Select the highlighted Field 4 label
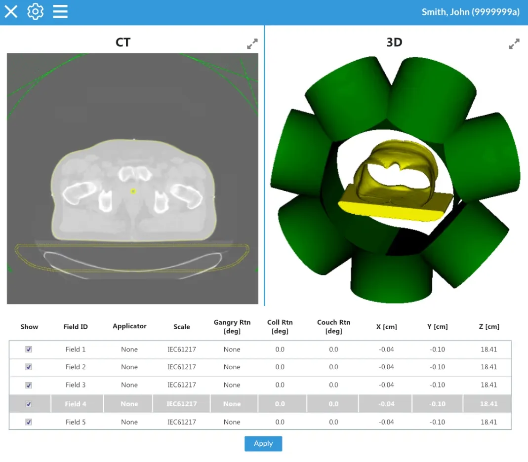The image size is (528, 462). (76, 404)
